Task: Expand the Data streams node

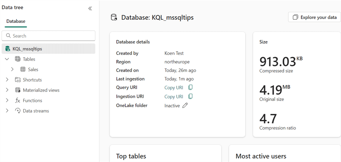Action: [x=7, y=111]
